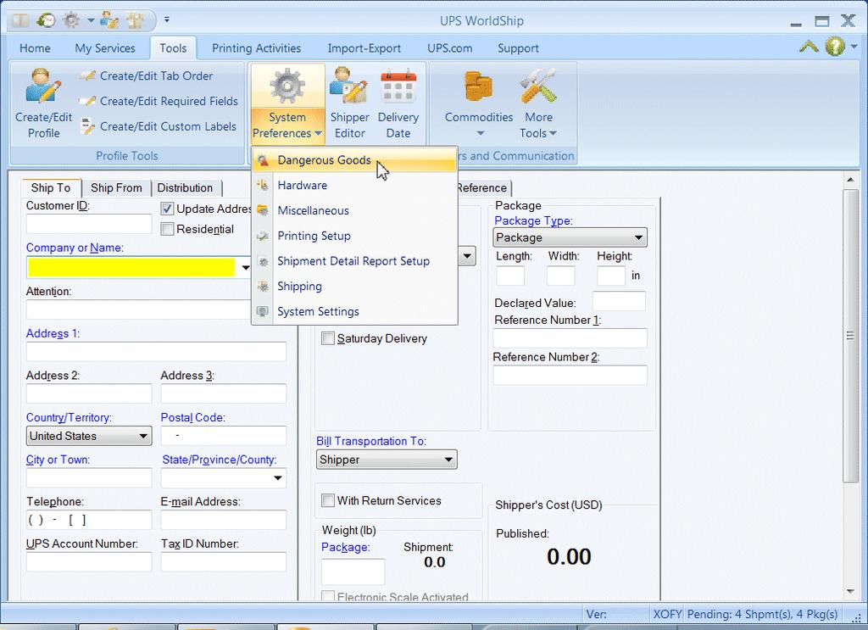The width and height of the screenshot is (868, 630).
Task: Click the package box quick access icon
Action: (135, 20)
